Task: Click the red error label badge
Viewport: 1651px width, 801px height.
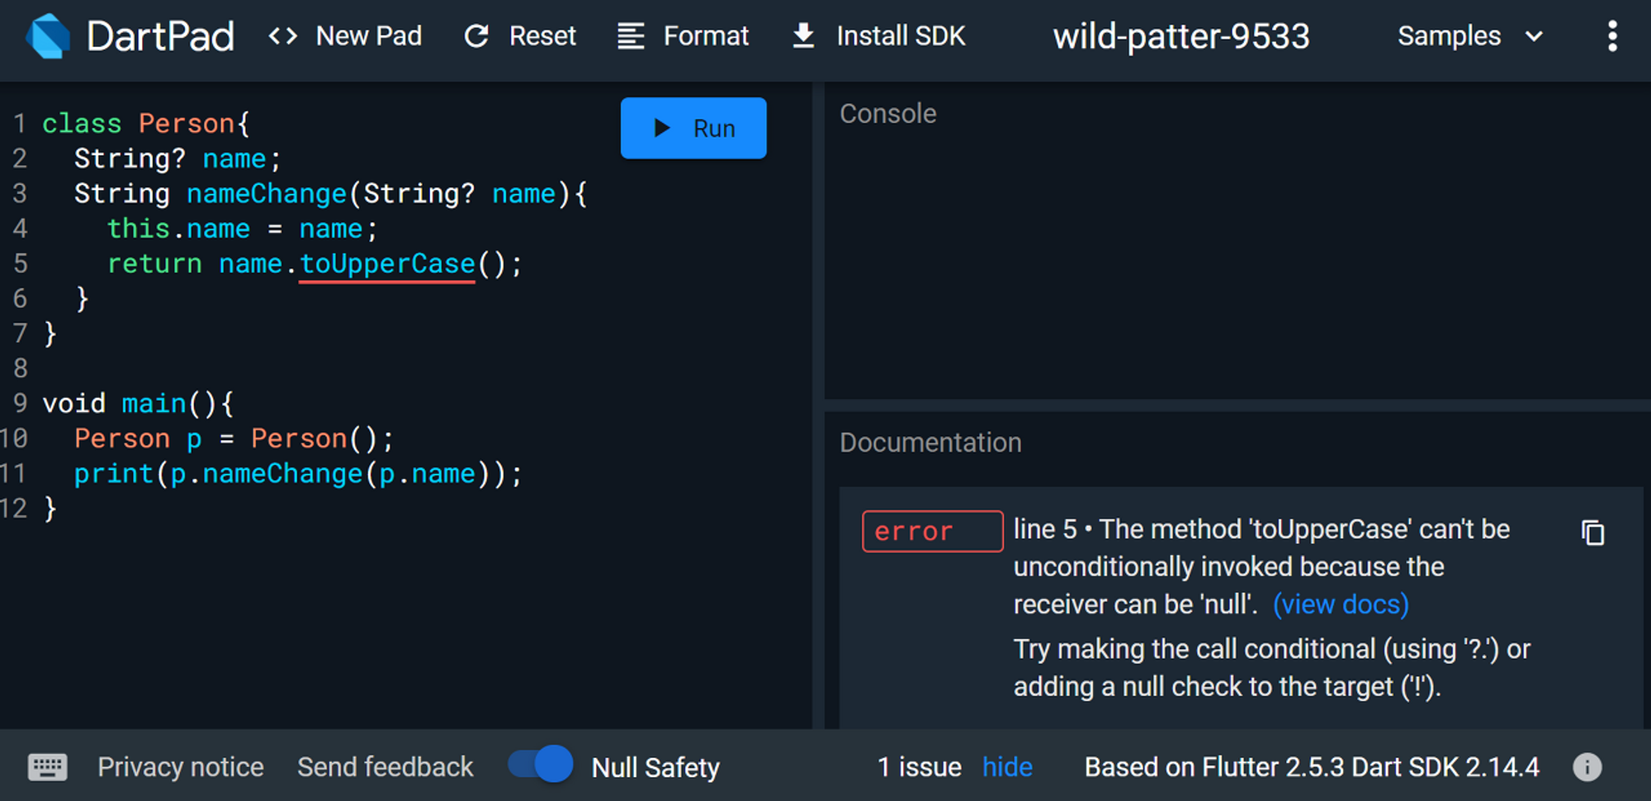Action: 933,531
